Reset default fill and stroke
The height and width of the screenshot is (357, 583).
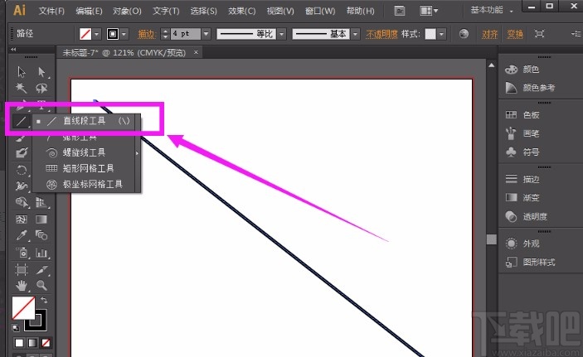[x=15, y=328]
